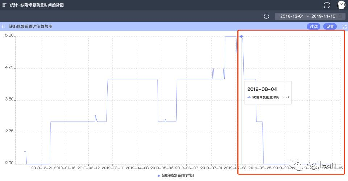
Task: Expand the chart to fullscreen
Action: point(344,26)
